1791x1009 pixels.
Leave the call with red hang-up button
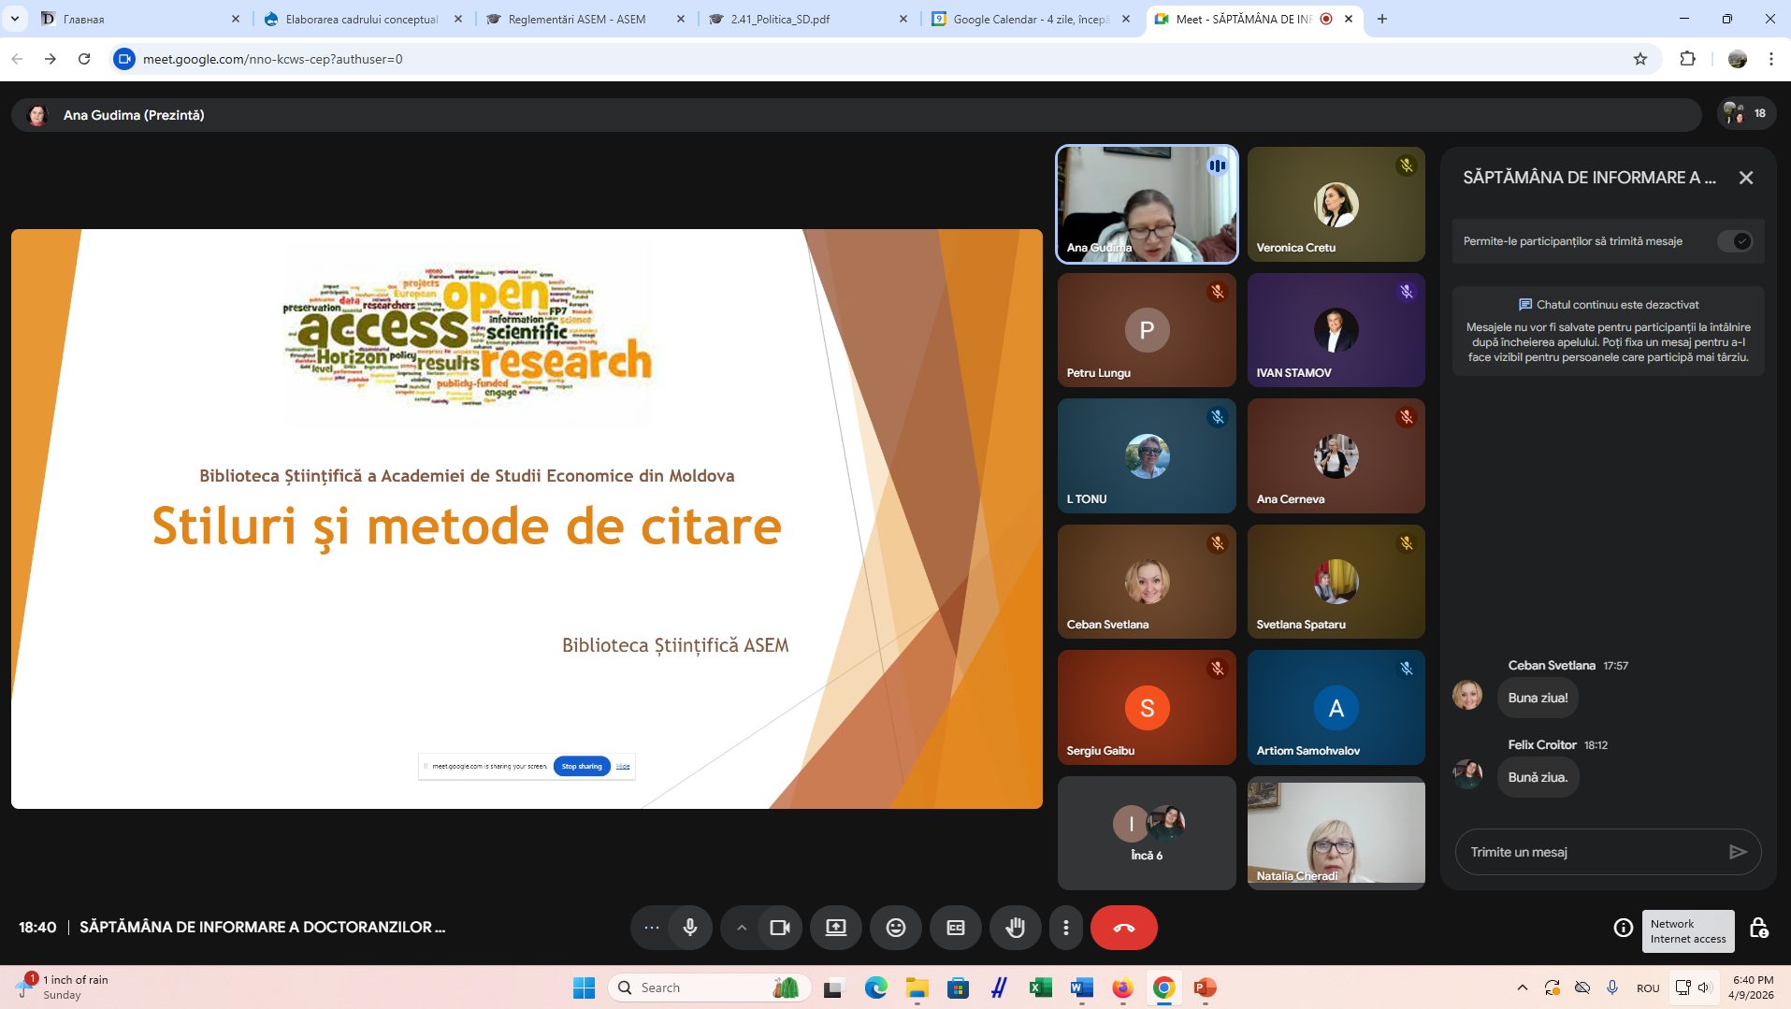point(1123,928)
